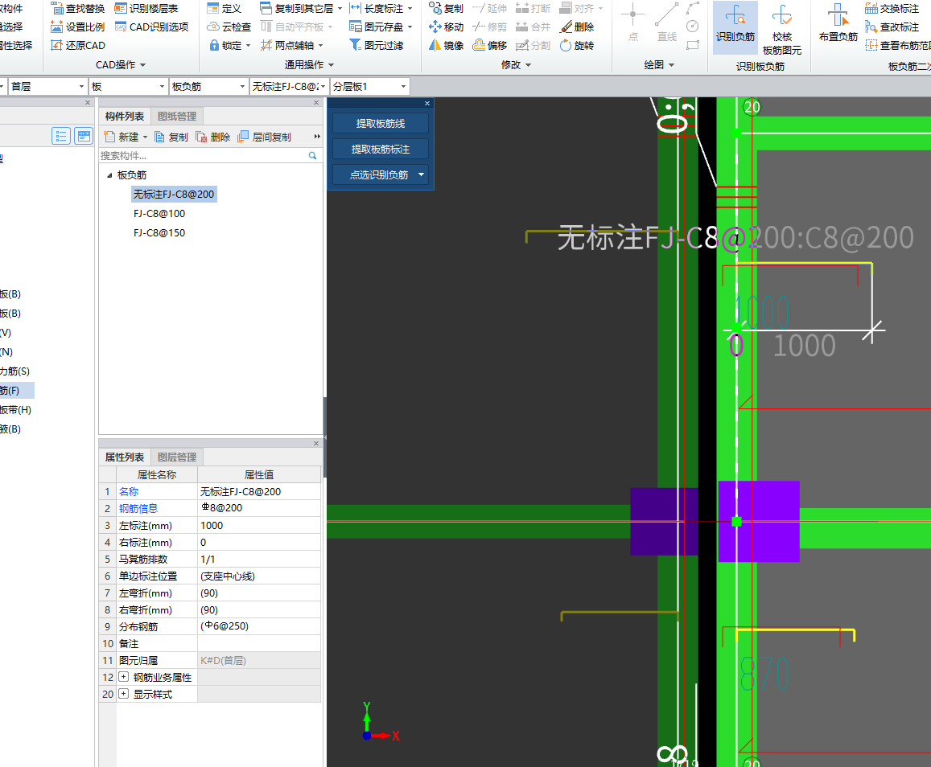Open 点选识别负筋 dropdown arrow

421,174
